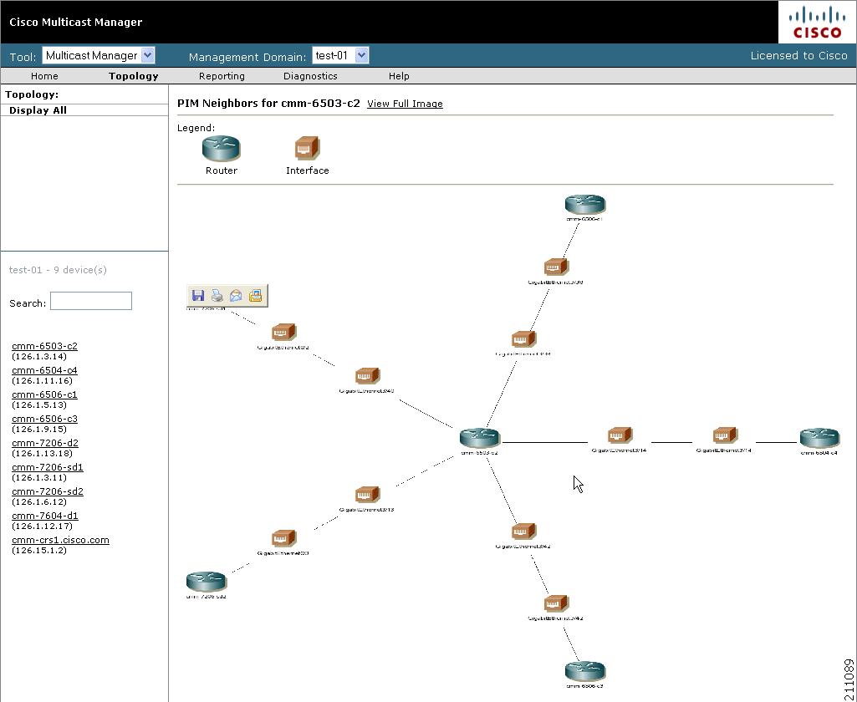This screenshot has width=857, height=702.
Task: Open the Management Domain dropdown showing test-01
Action: pyautogui.click(x=340, y=55)
